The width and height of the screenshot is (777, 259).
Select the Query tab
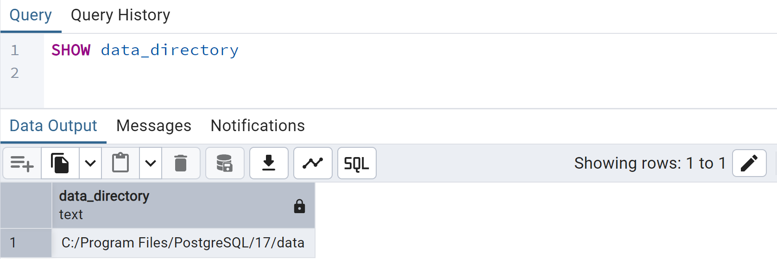tap(31, 15)
